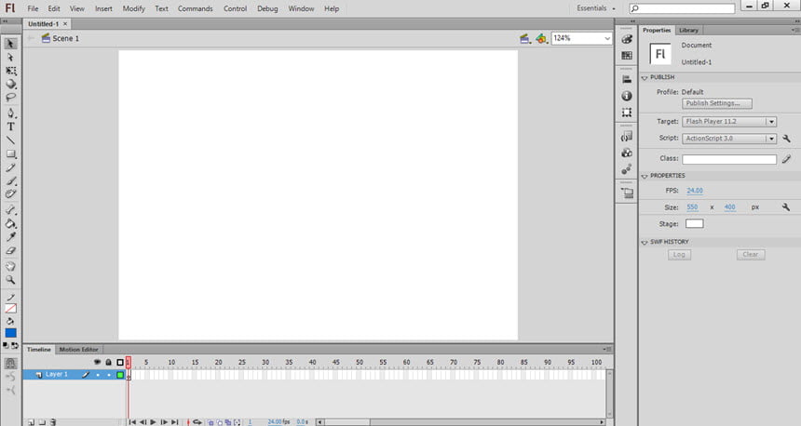801x426 pixels.
Task: Click the Publish Settings button
Action: pyautogui.click(x=717, y=103)
